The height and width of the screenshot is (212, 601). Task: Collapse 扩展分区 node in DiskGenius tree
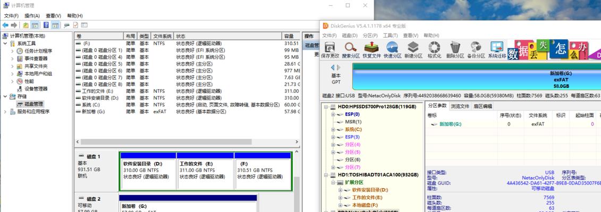point(333,183)
